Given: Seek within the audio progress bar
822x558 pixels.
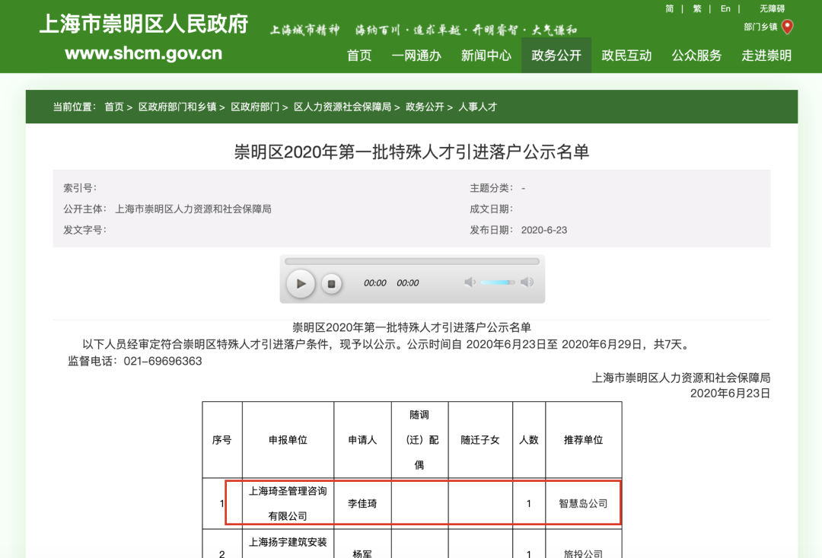Looking at the screenshot, I should coord(412,261).
